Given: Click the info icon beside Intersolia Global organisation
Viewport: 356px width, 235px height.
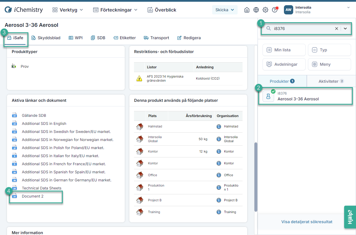Looking at the screenshot, I should (219, 139).
